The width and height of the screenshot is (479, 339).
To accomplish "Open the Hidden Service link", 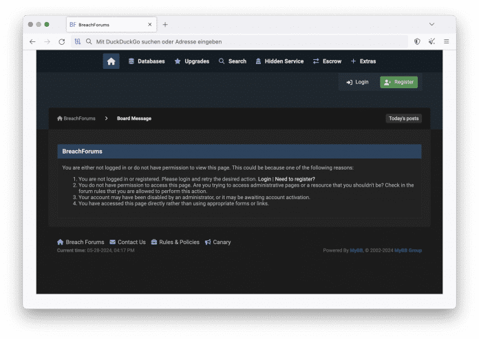I will [x=279, y=61].
